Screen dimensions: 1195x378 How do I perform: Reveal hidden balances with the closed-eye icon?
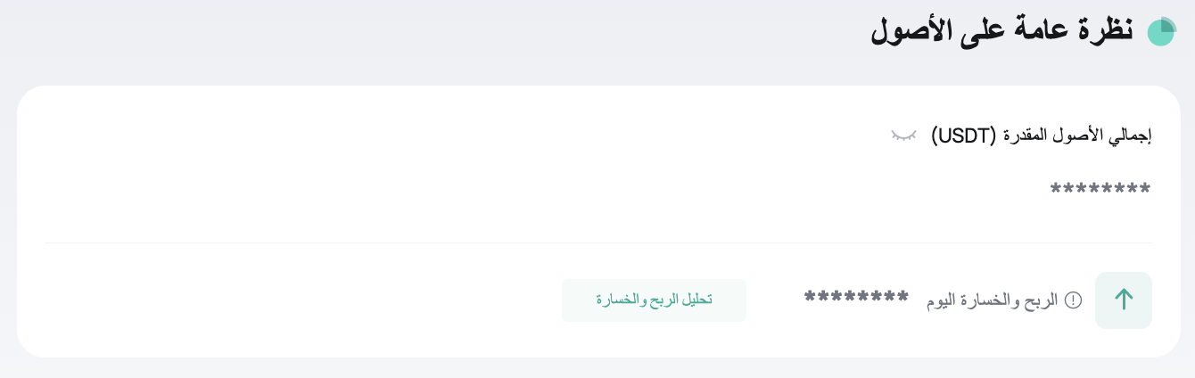tap(903, 136)
